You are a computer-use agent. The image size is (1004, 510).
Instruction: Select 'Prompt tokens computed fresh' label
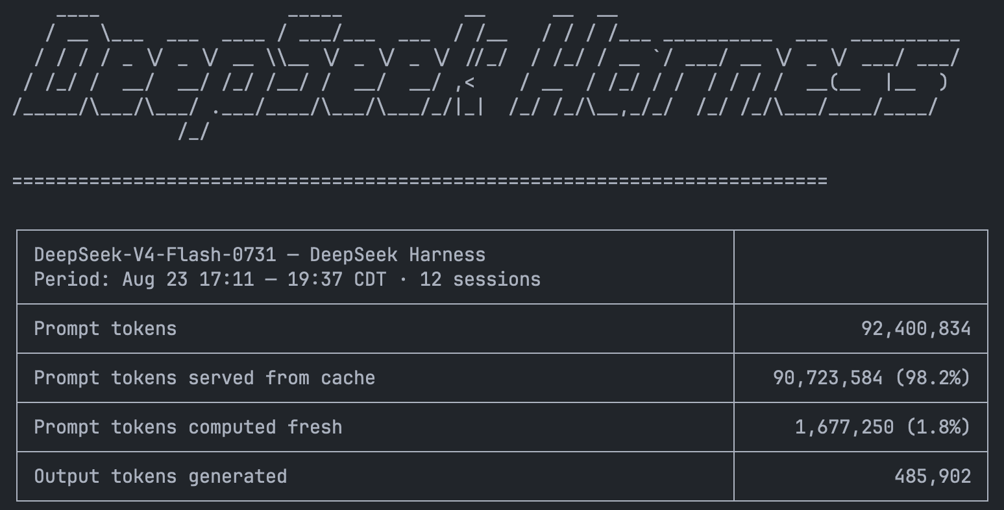188,427
